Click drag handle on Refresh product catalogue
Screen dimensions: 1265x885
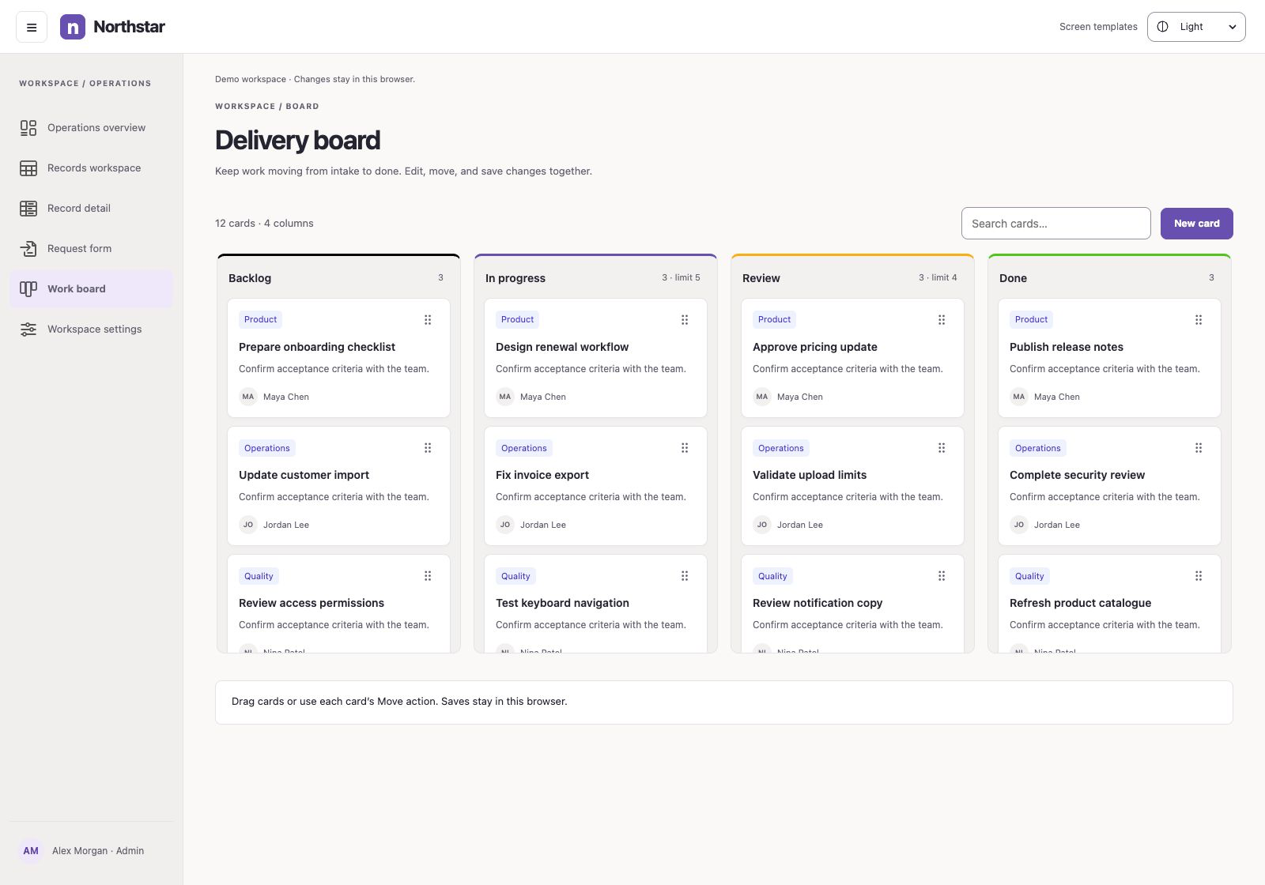tap(1199, 576)
